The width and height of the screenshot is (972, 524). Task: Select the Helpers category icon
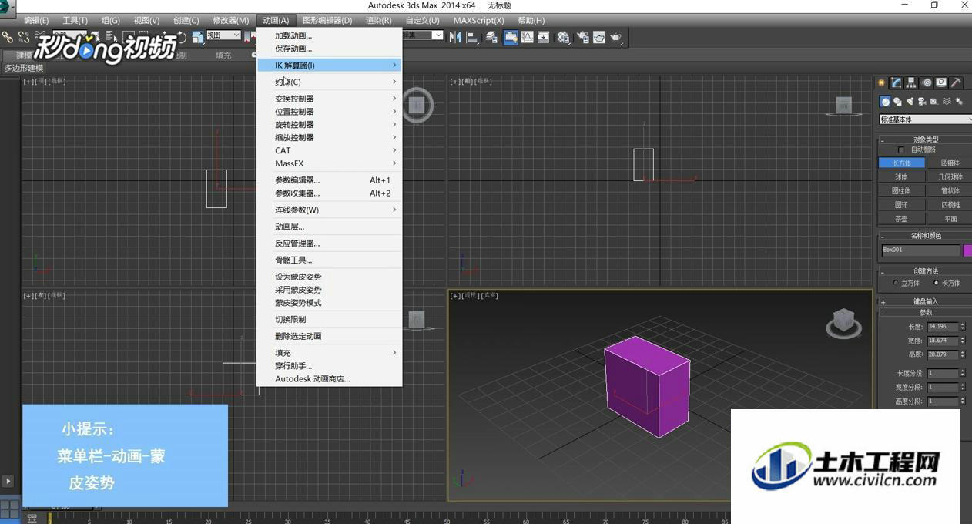click(x=933, y=102)
